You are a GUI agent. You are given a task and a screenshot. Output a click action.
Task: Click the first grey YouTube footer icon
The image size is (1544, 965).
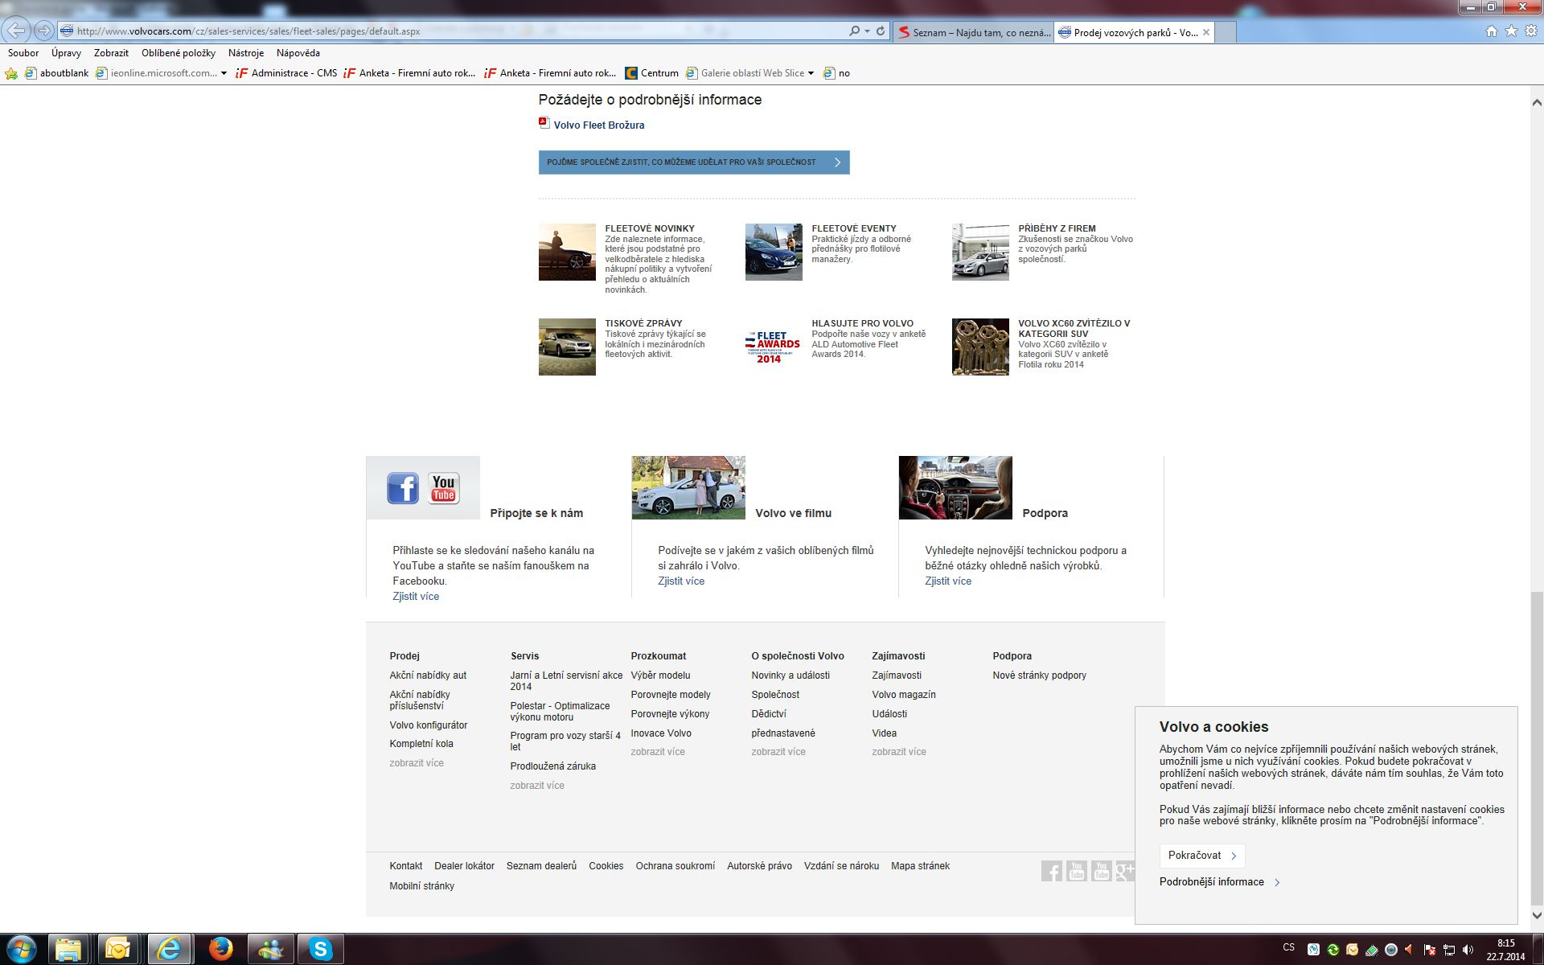point(1077,871)
